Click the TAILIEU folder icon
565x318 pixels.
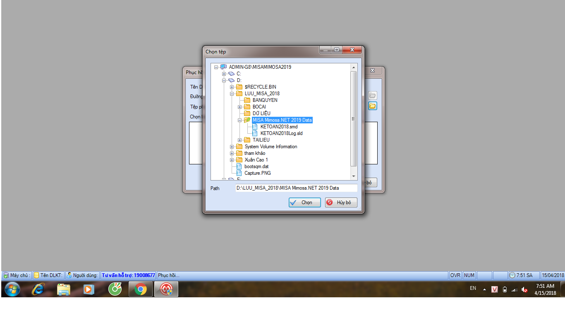pyautogui.click(x=247, y=140)
